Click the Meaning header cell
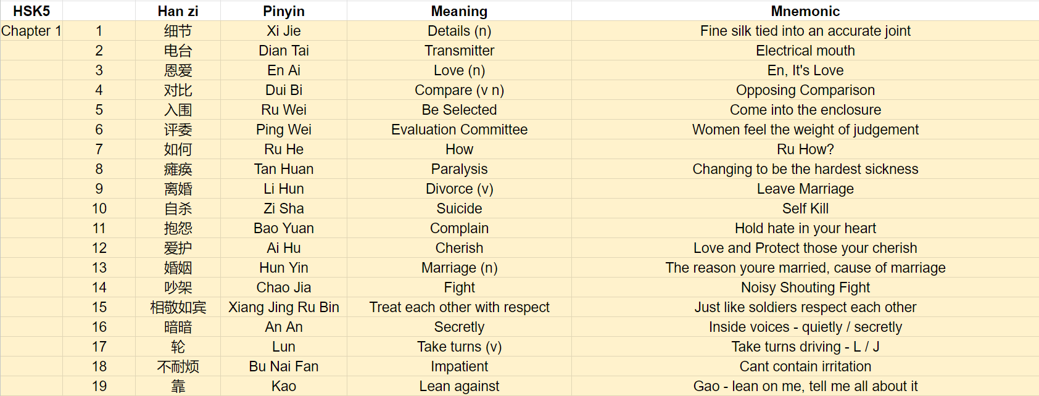1039x396 pixels. click(459, 11)
